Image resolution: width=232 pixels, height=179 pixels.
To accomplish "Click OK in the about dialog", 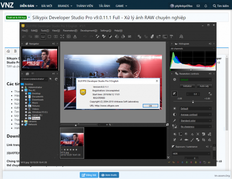I will tap(150, 106).
